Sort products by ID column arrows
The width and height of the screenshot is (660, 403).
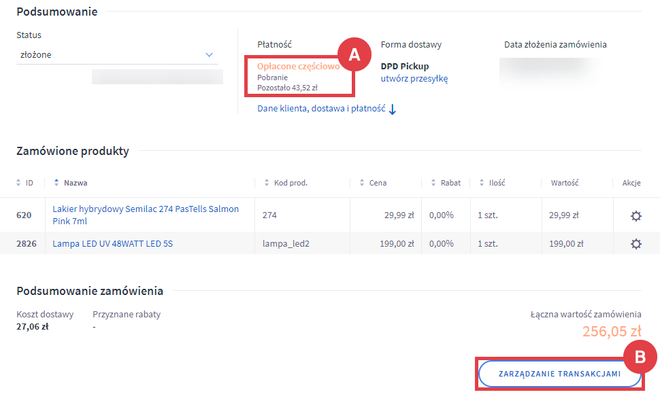click(19, 183)
